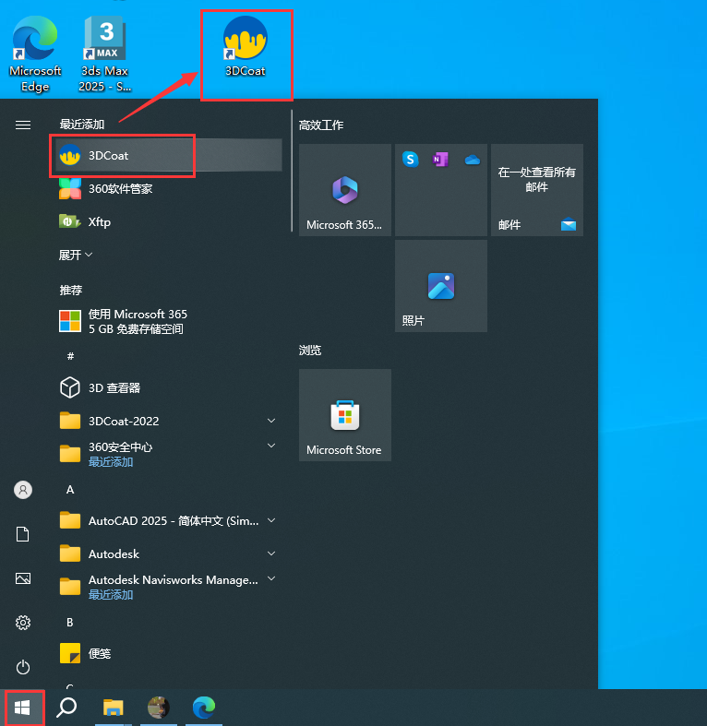Open the 邮件 mail tile

[537, 190]
